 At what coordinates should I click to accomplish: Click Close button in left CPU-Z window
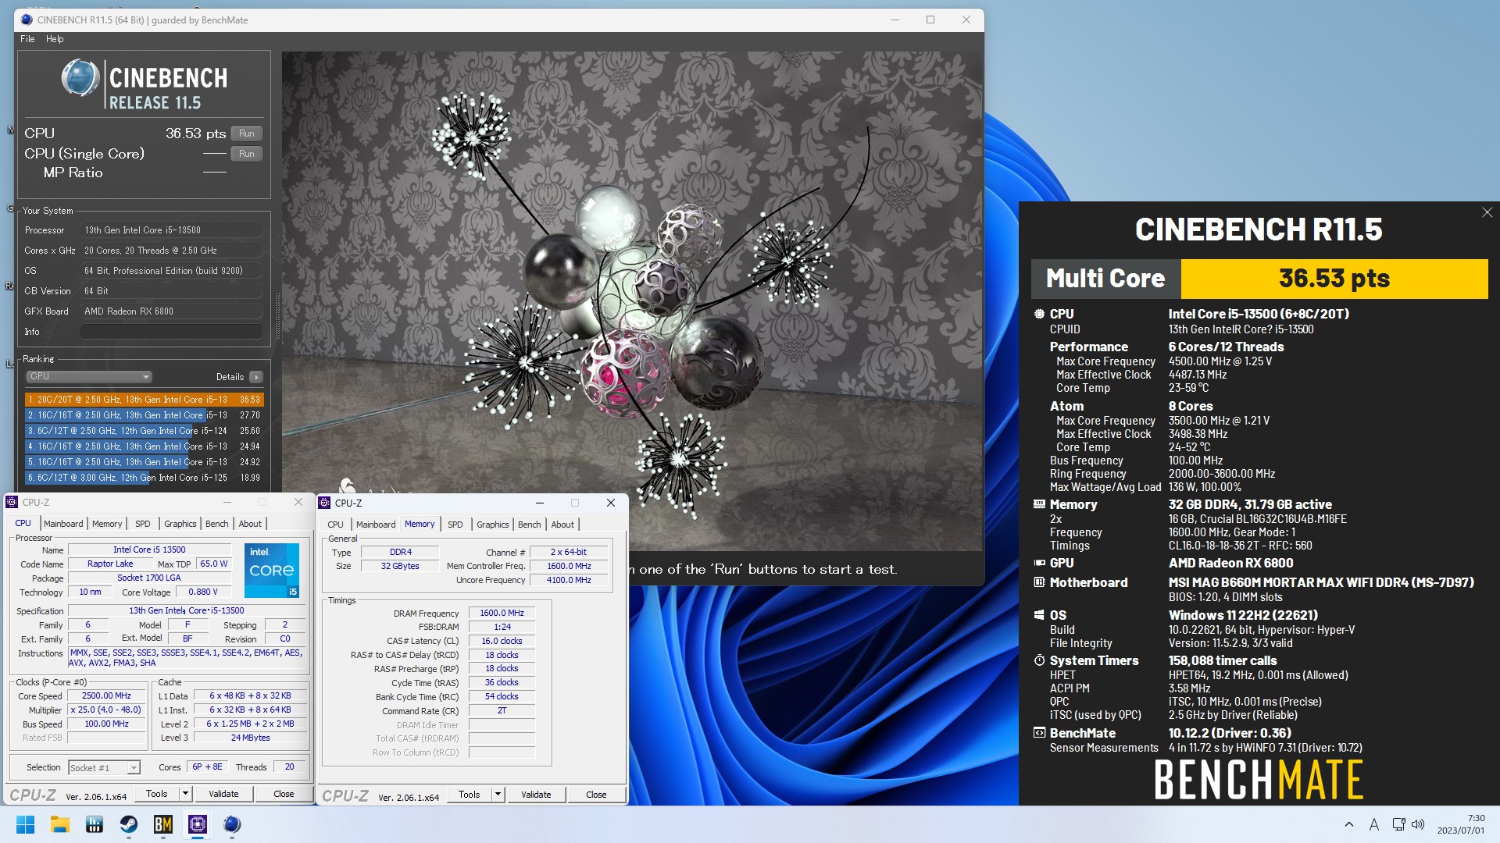284,794
